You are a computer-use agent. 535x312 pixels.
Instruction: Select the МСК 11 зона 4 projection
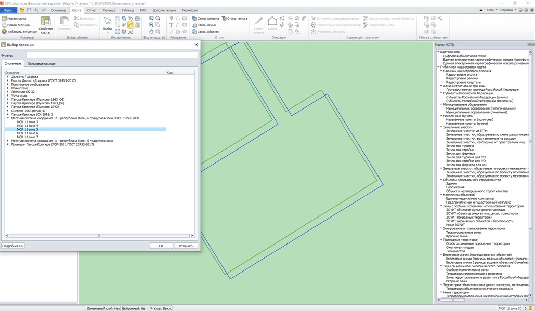[x=28, y=126]
